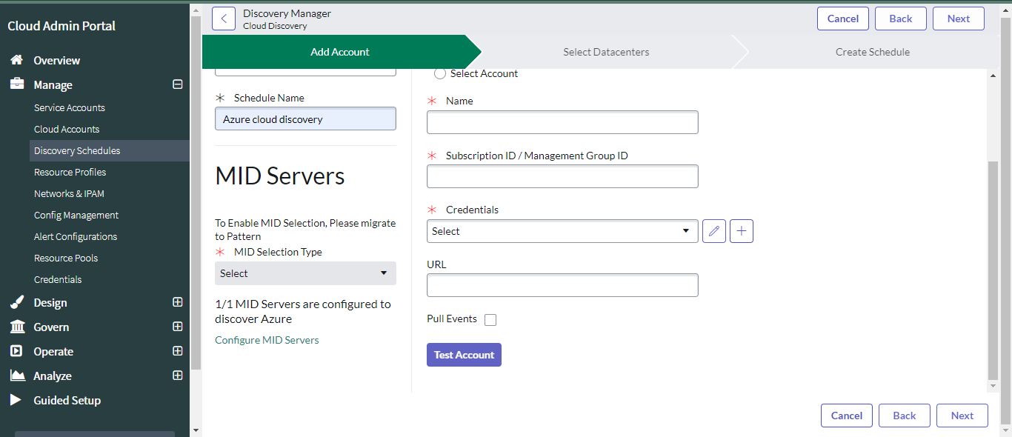Click the Subscription ID input field

[x=562, y=176]
